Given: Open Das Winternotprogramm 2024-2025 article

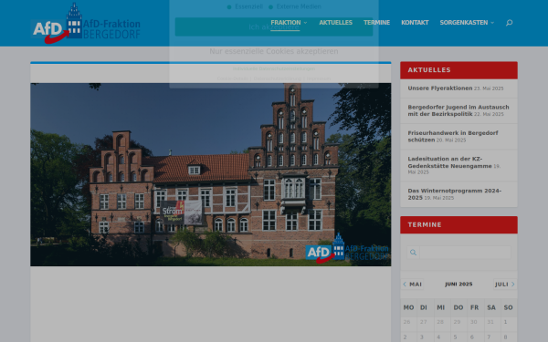Looking at the screenshot, I should 454,194.
